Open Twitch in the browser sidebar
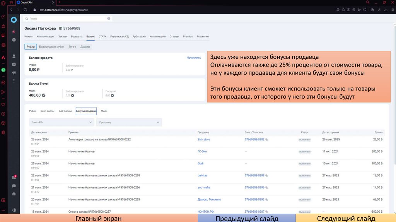Screen dimensions: 396x222 coord(3,36)
